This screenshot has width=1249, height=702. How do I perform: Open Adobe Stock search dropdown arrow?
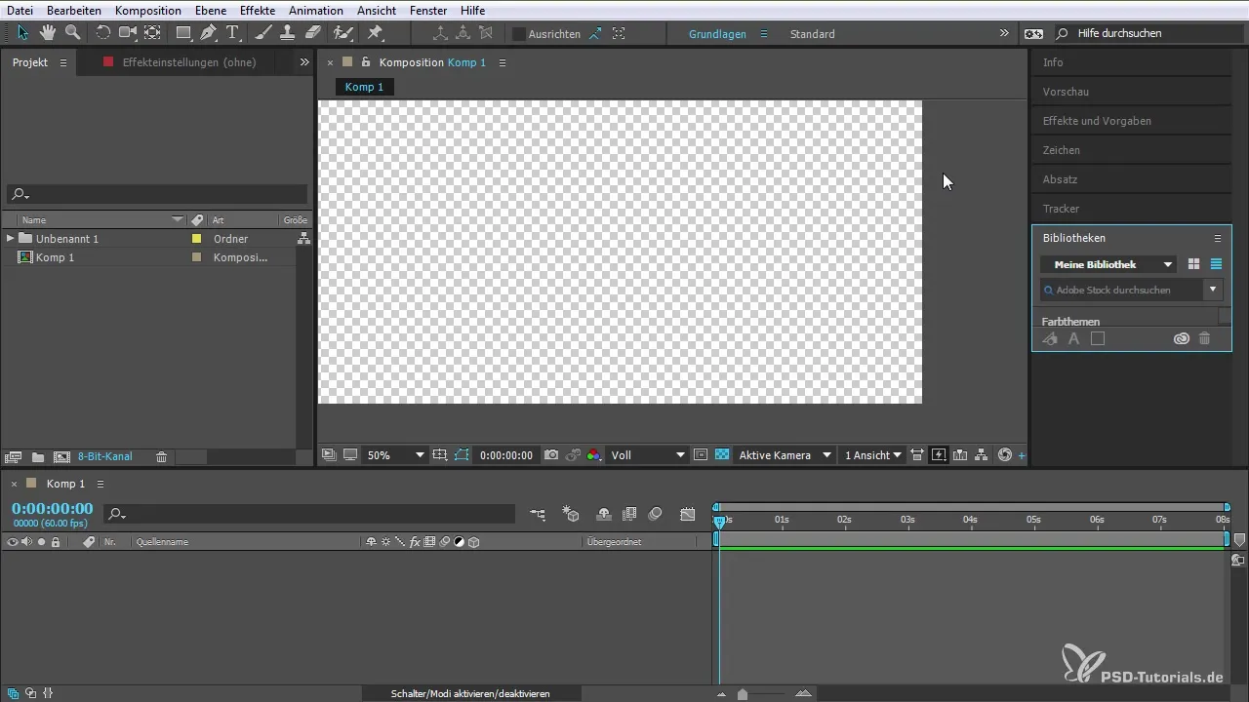point(1213,290)
